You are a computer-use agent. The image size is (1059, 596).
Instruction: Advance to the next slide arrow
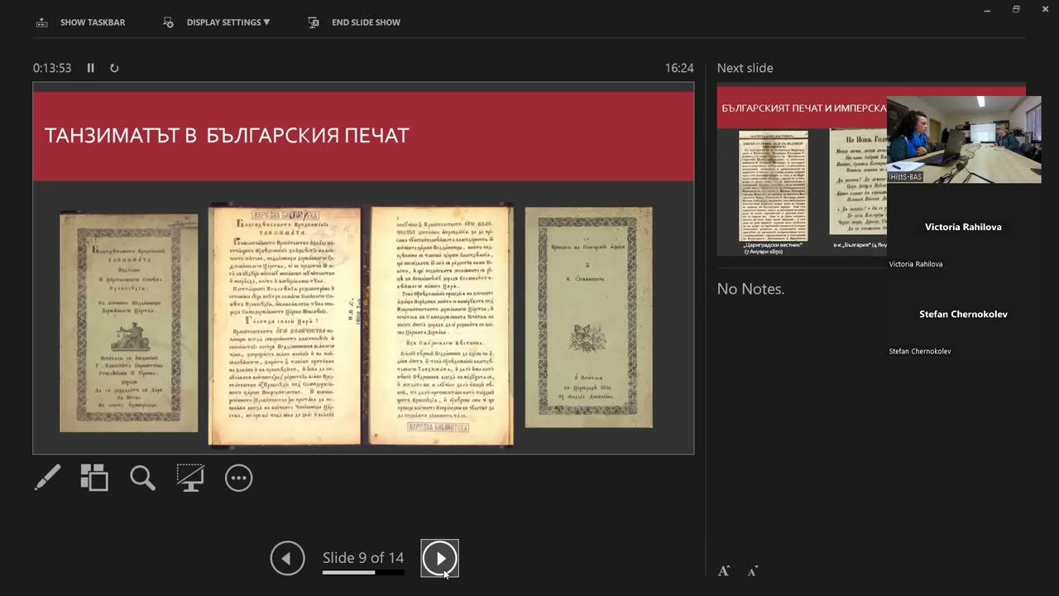click(439, 559)
